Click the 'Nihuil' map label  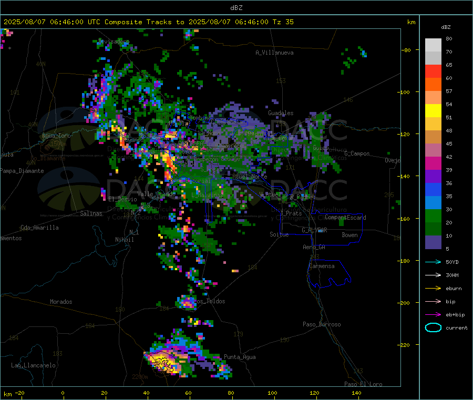click(x=124, y=240)
